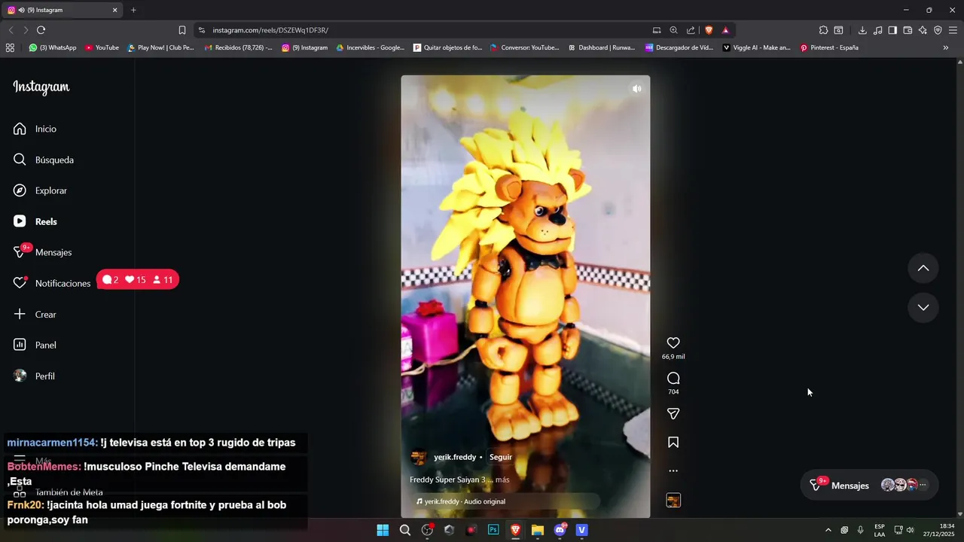Open Brave Leo AI sparkle icon
This screenshot has width=964, height=542.
[x=923, y=30]
